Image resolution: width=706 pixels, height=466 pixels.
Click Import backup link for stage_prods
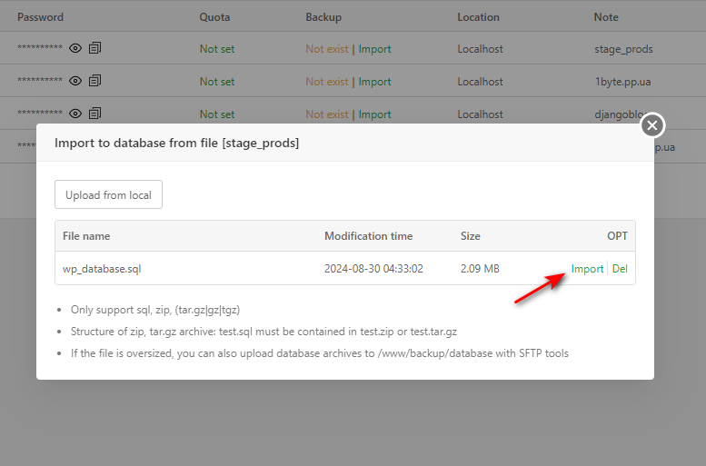(374, 49)
